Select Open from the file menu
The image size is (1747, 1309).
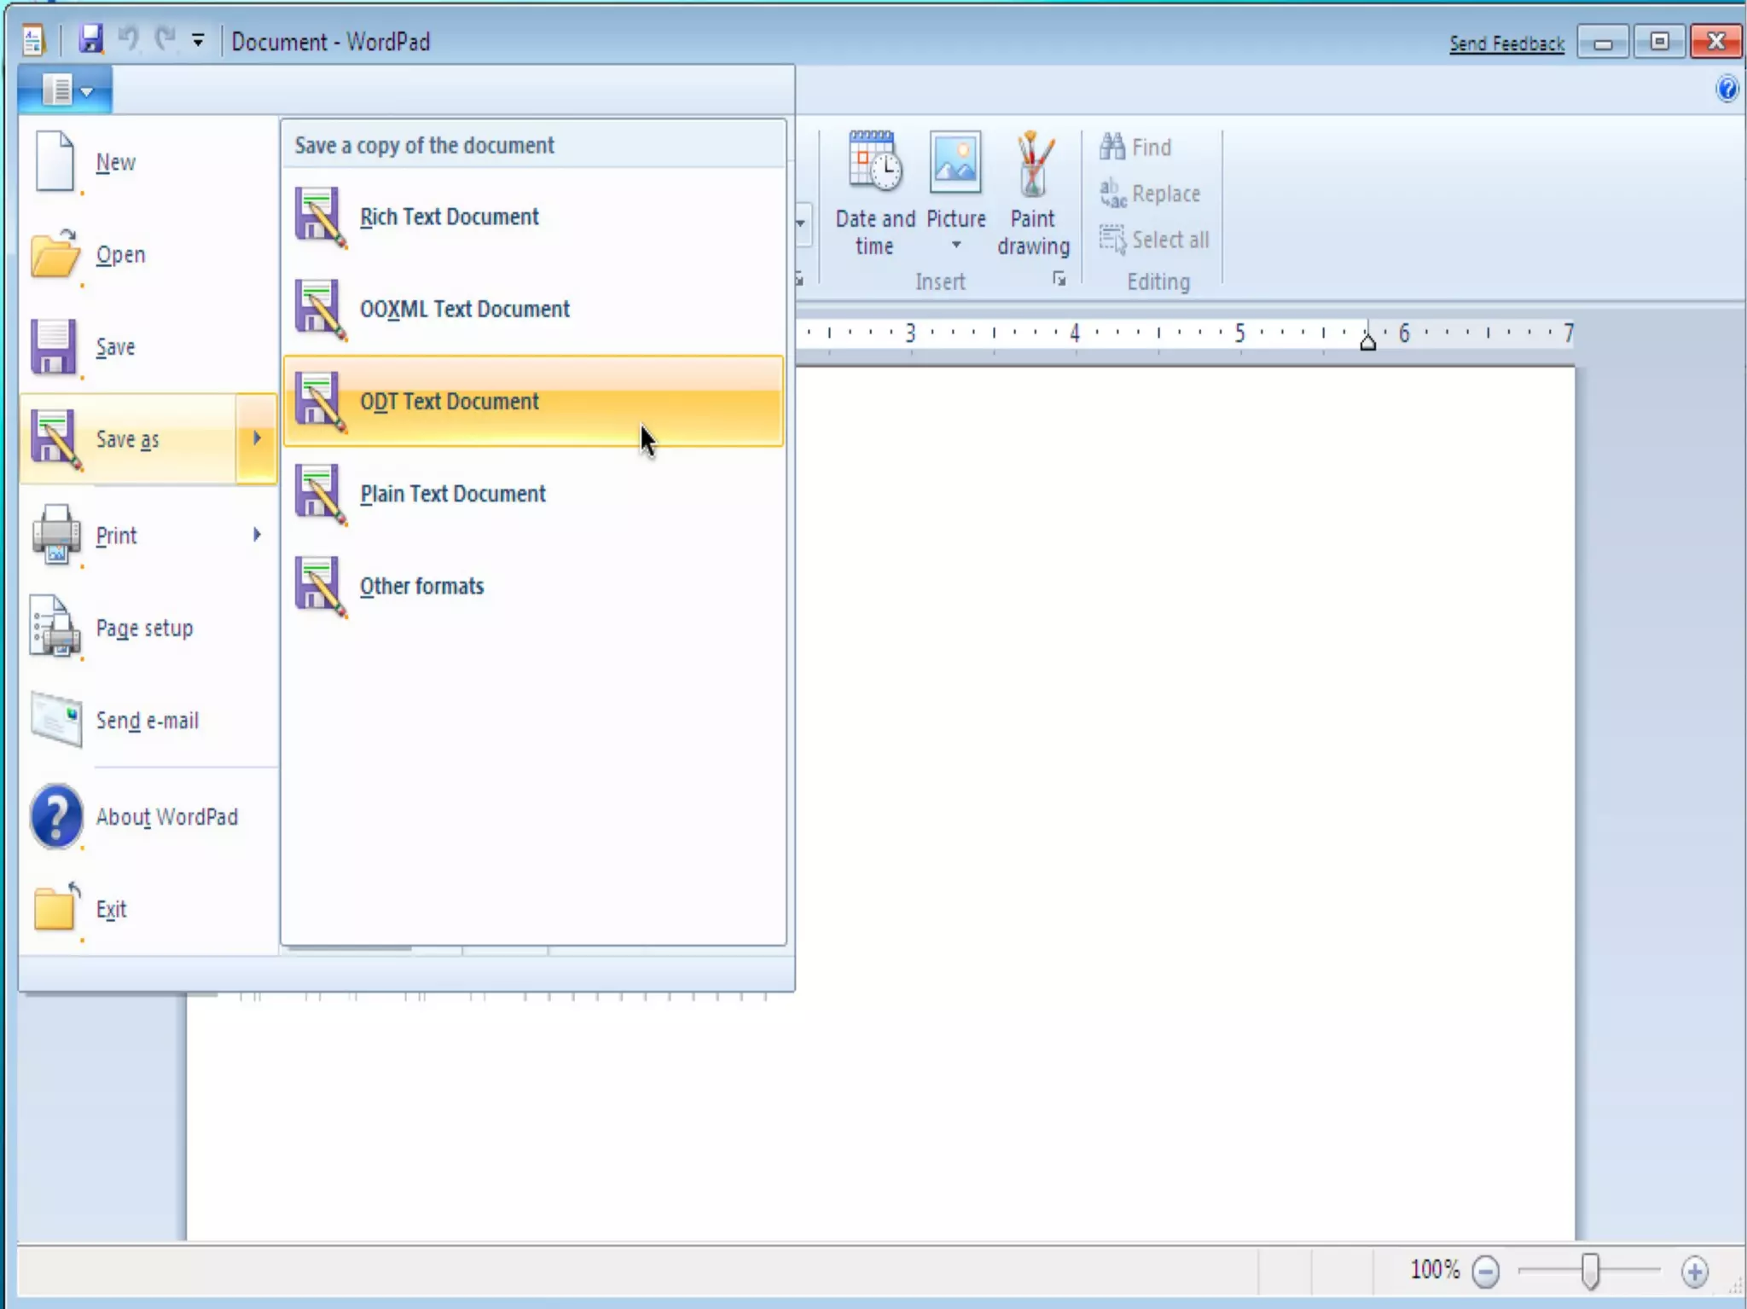click(x=148, y=254)
